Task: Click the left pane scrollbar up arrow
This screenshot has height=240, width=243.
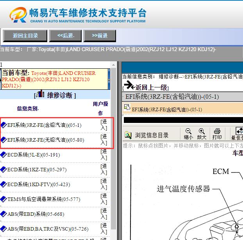Action: (113, 64)
